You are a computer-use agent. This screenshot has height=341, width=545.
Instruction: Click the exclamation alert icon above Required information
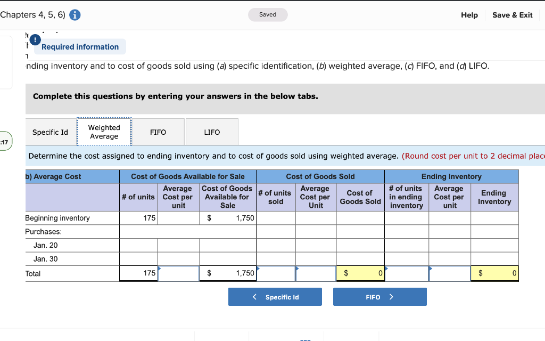point(34,39)
